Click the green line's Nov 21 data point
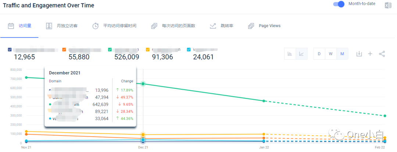The image size is (397, 152). (x=26, y=77)
